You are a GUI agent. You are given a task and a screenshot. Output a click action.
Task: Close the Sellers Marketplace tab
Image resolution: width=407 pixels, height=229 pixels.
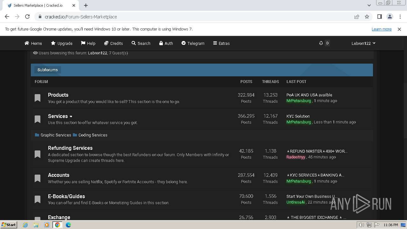tap(74, 5)
